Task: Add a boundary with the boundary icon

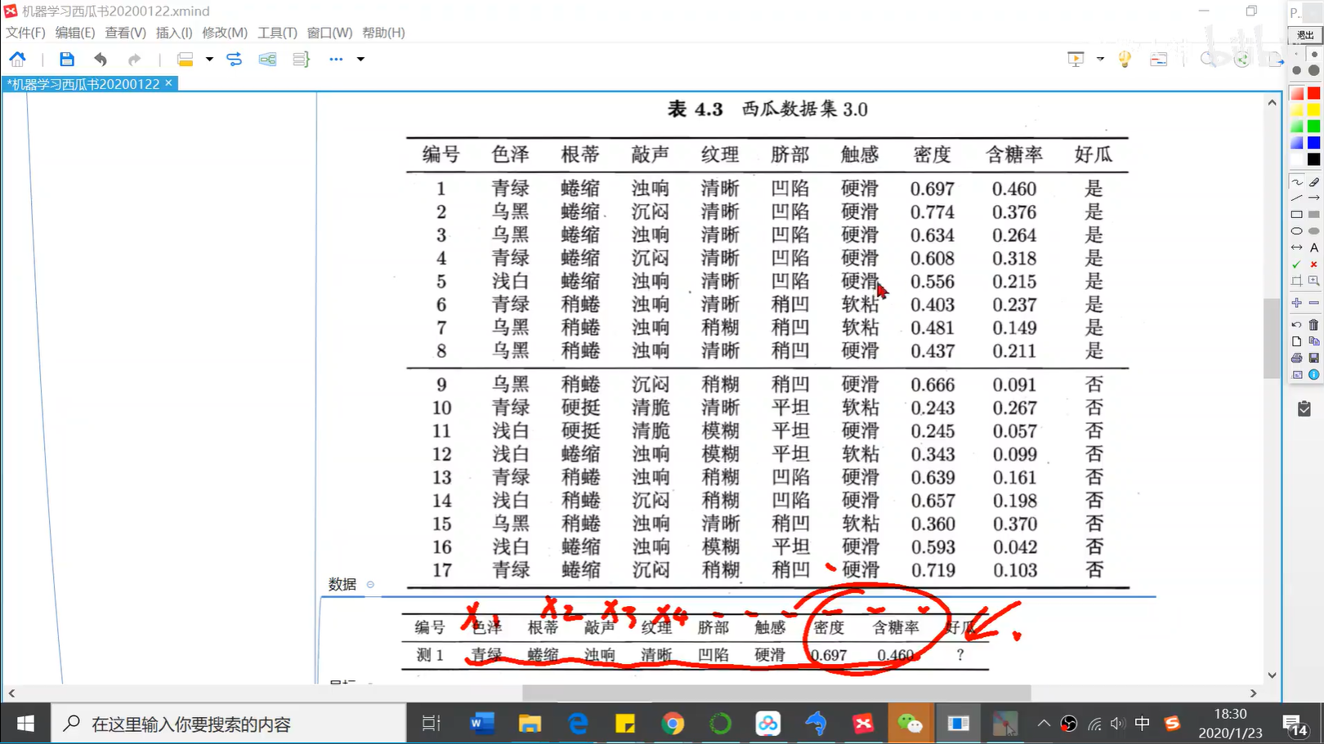Action: (267, 59)
